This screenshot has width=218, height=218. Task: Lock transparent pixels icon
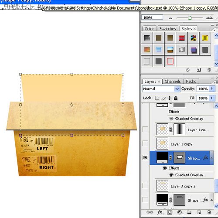click(157, 98)
